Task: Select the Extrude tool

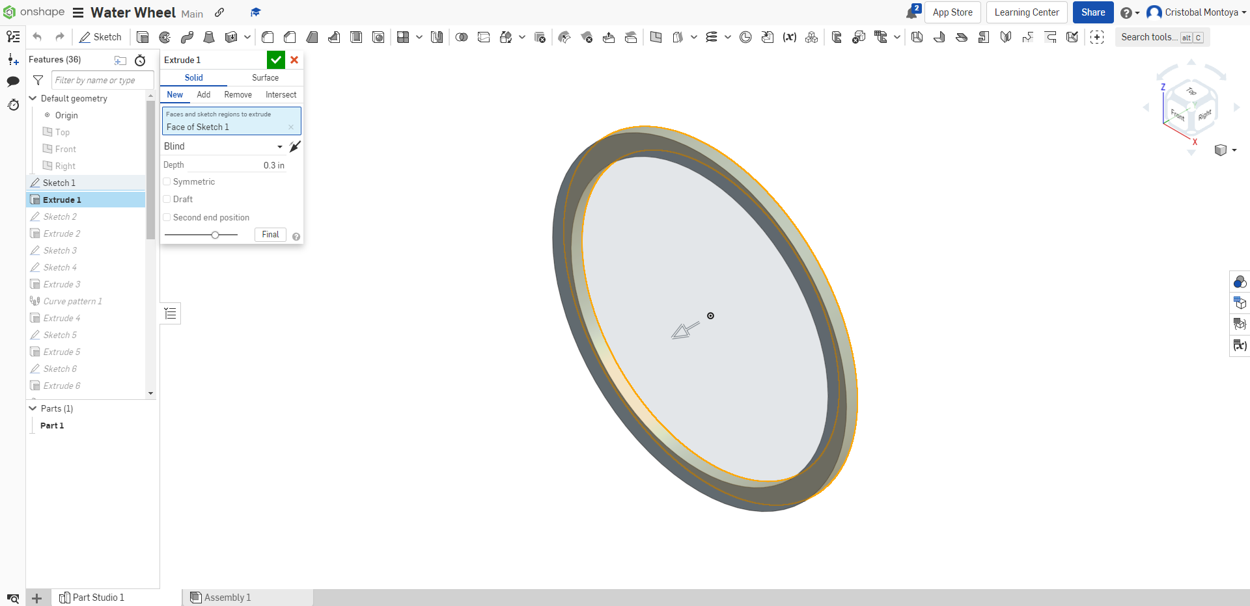Action: pos(143,37)
